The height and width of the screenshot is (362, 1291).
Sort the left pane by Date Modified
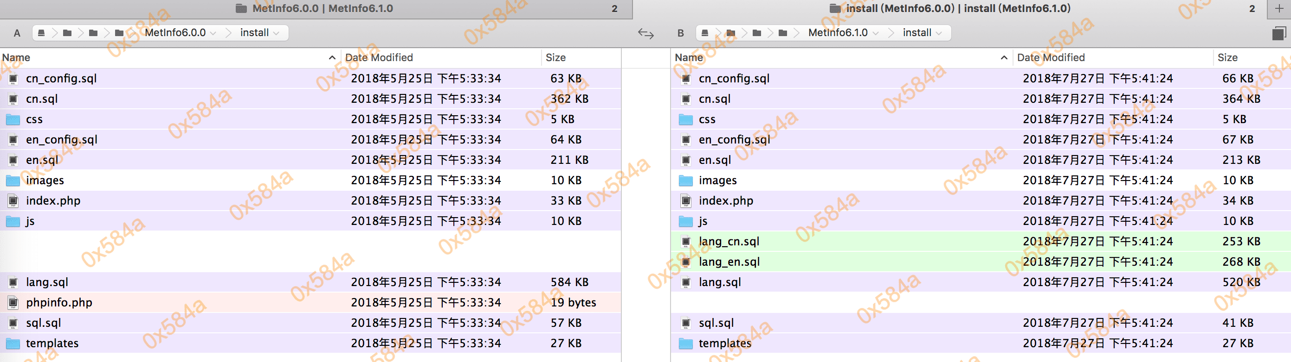379,57
